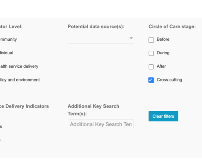Click the Additional Key Search Term(s) label
The height and width of the screenshot is (163, 202).
[93, 110]
